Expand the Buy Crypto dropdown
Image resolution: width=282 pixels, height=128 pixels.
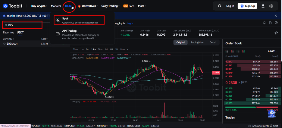(x=39, y=6)
